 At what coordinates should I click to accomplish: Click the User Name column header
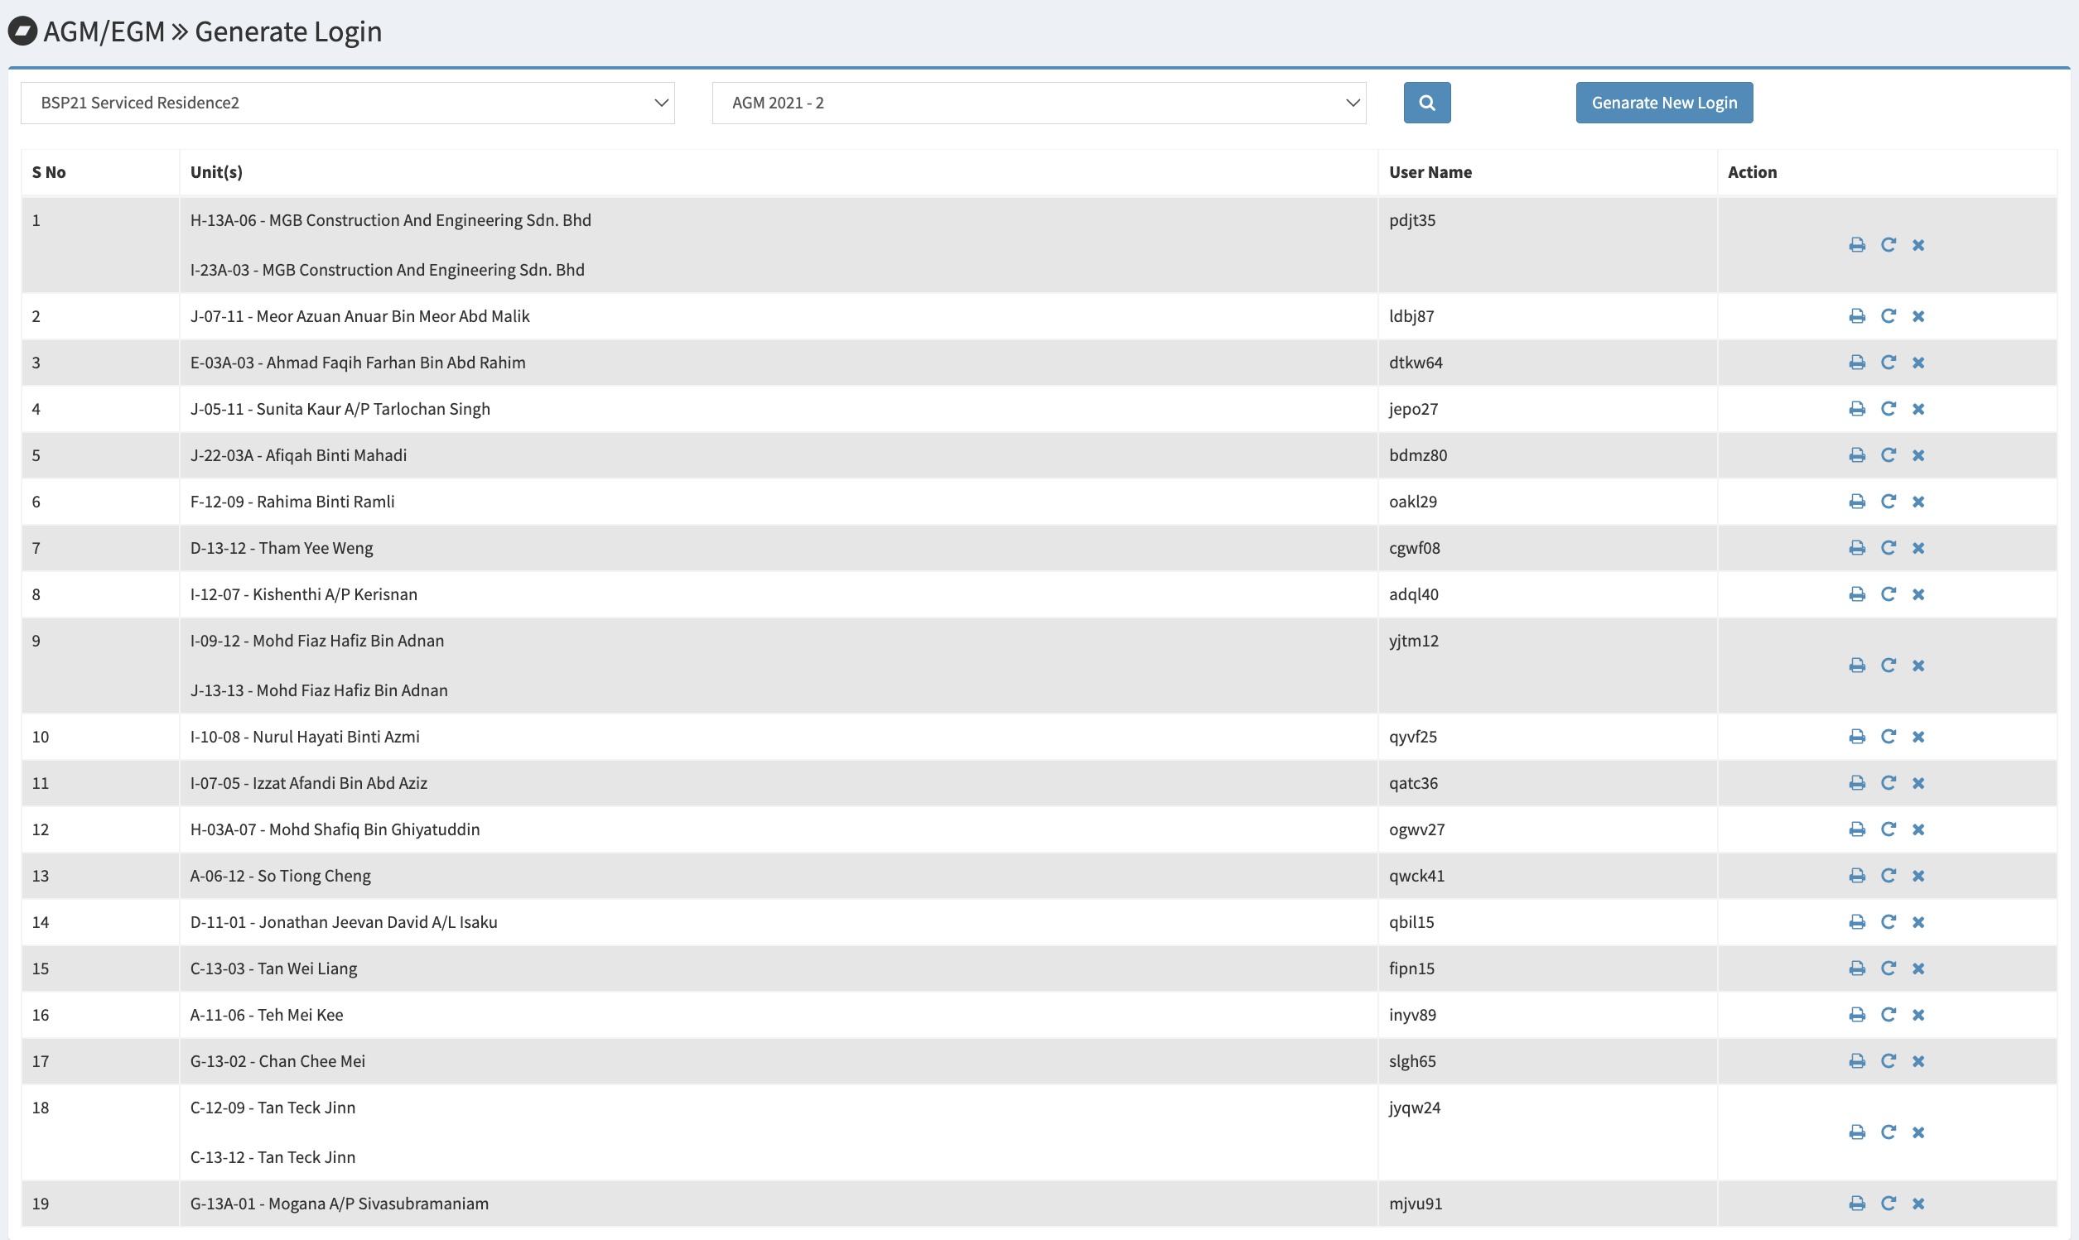click(x=1430, y=172)
